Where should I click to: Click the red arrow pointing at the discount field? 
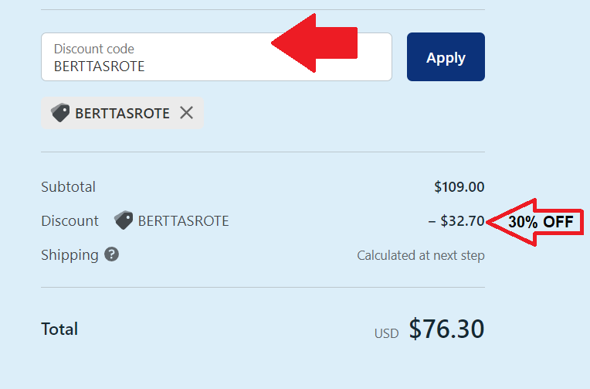tap(314, 43)
